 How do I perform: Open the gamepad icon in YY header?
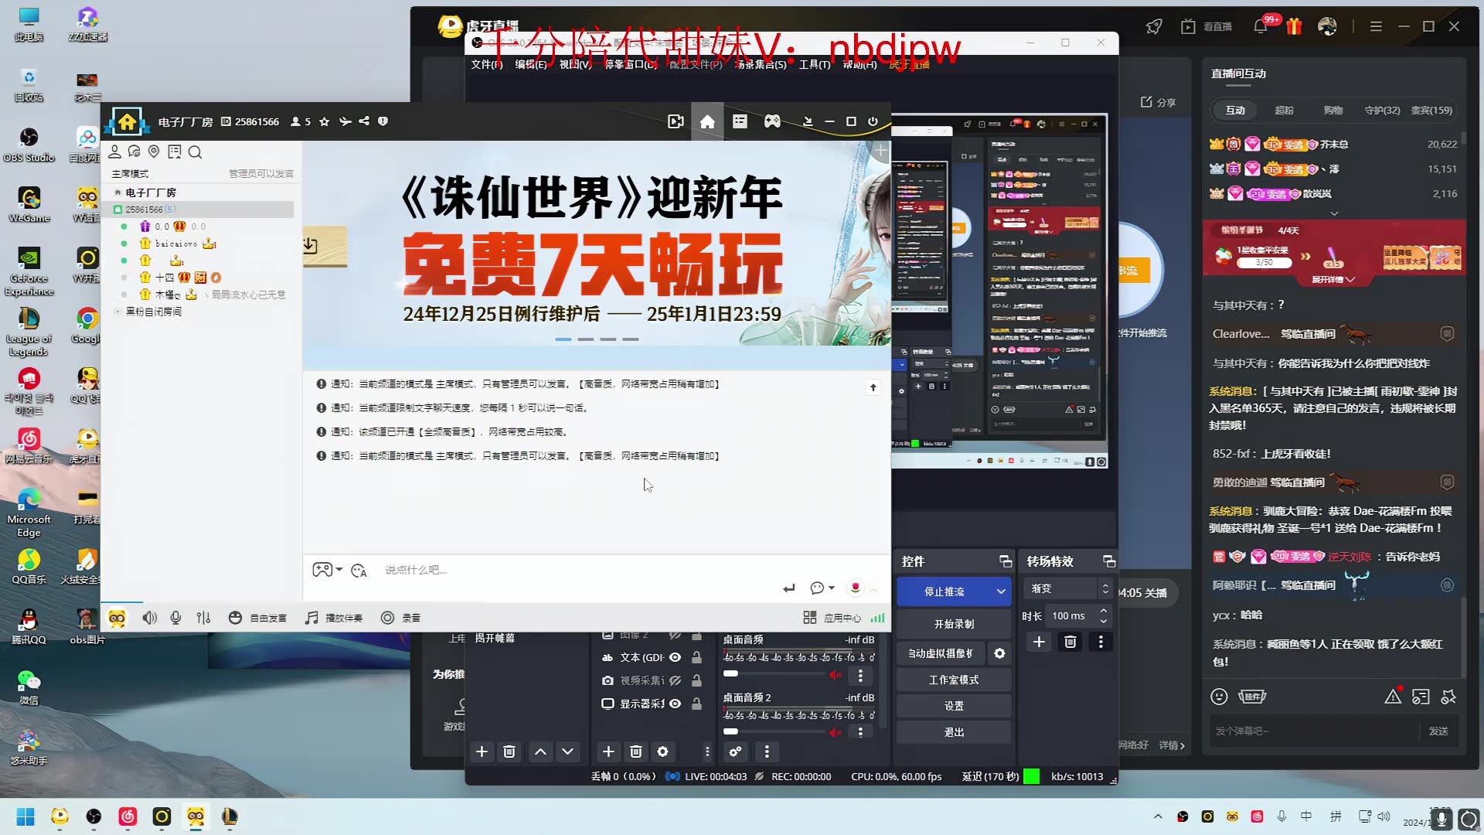[772, 121]
